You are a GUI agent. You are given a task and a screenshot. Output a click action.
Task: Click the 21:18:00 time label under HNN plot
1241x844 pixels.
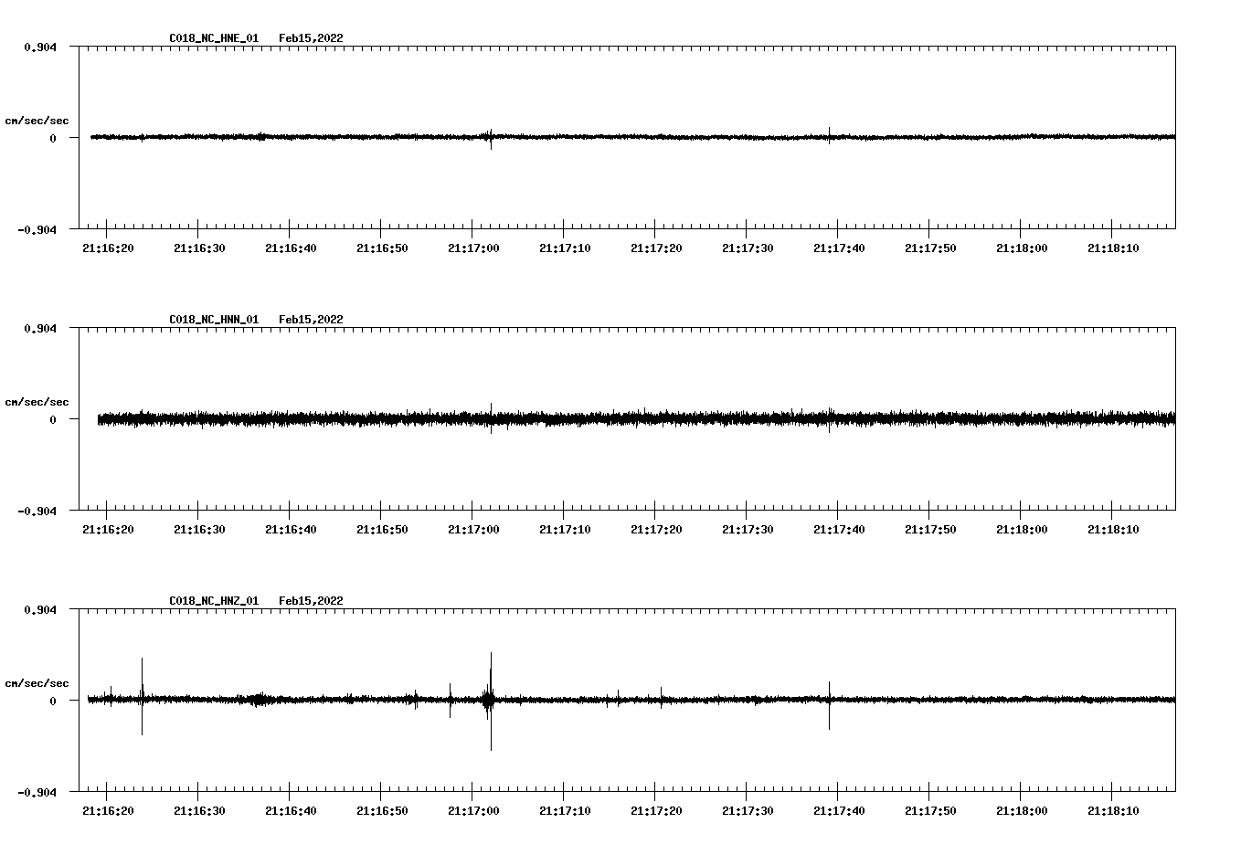pyautogui.click(x=1022, y=530)
